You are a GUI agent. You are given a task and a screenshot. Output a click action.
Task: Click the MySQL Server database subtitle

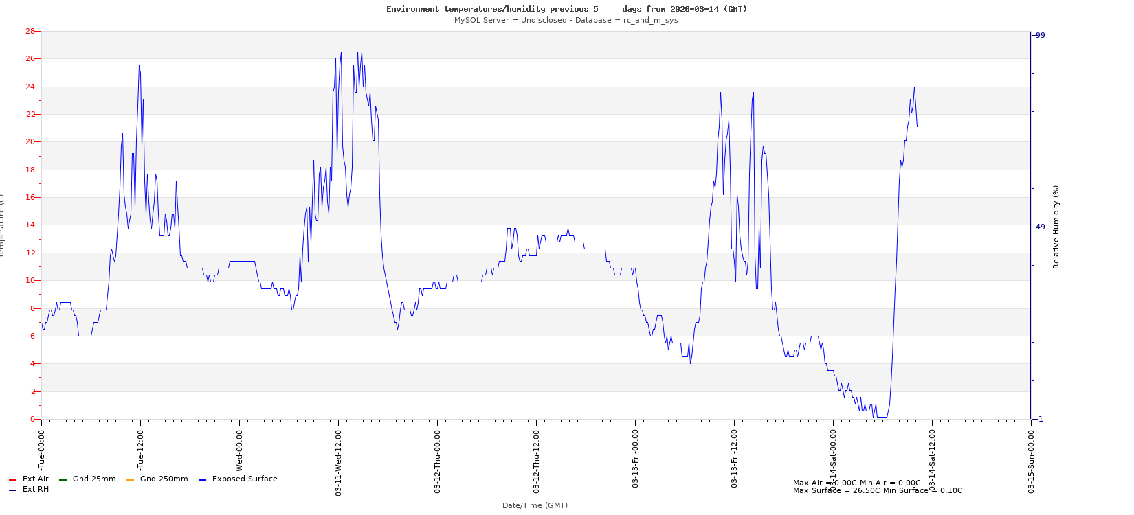566,21
